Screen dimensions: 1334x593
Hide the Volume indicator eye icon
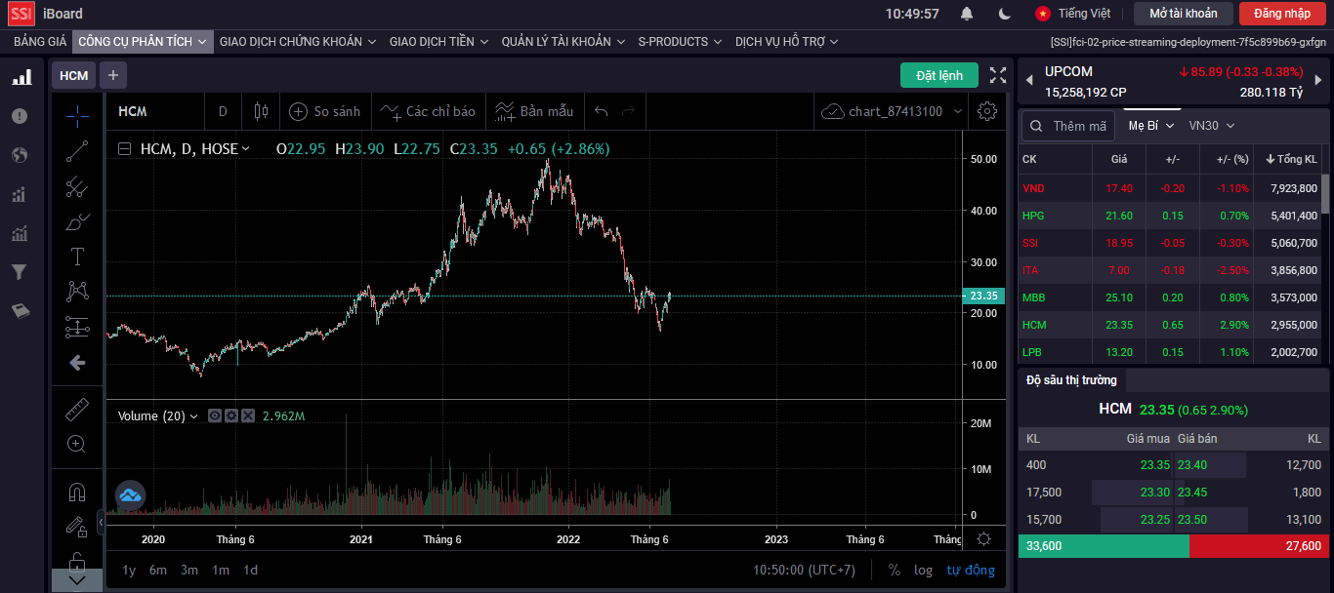point(215,415)
